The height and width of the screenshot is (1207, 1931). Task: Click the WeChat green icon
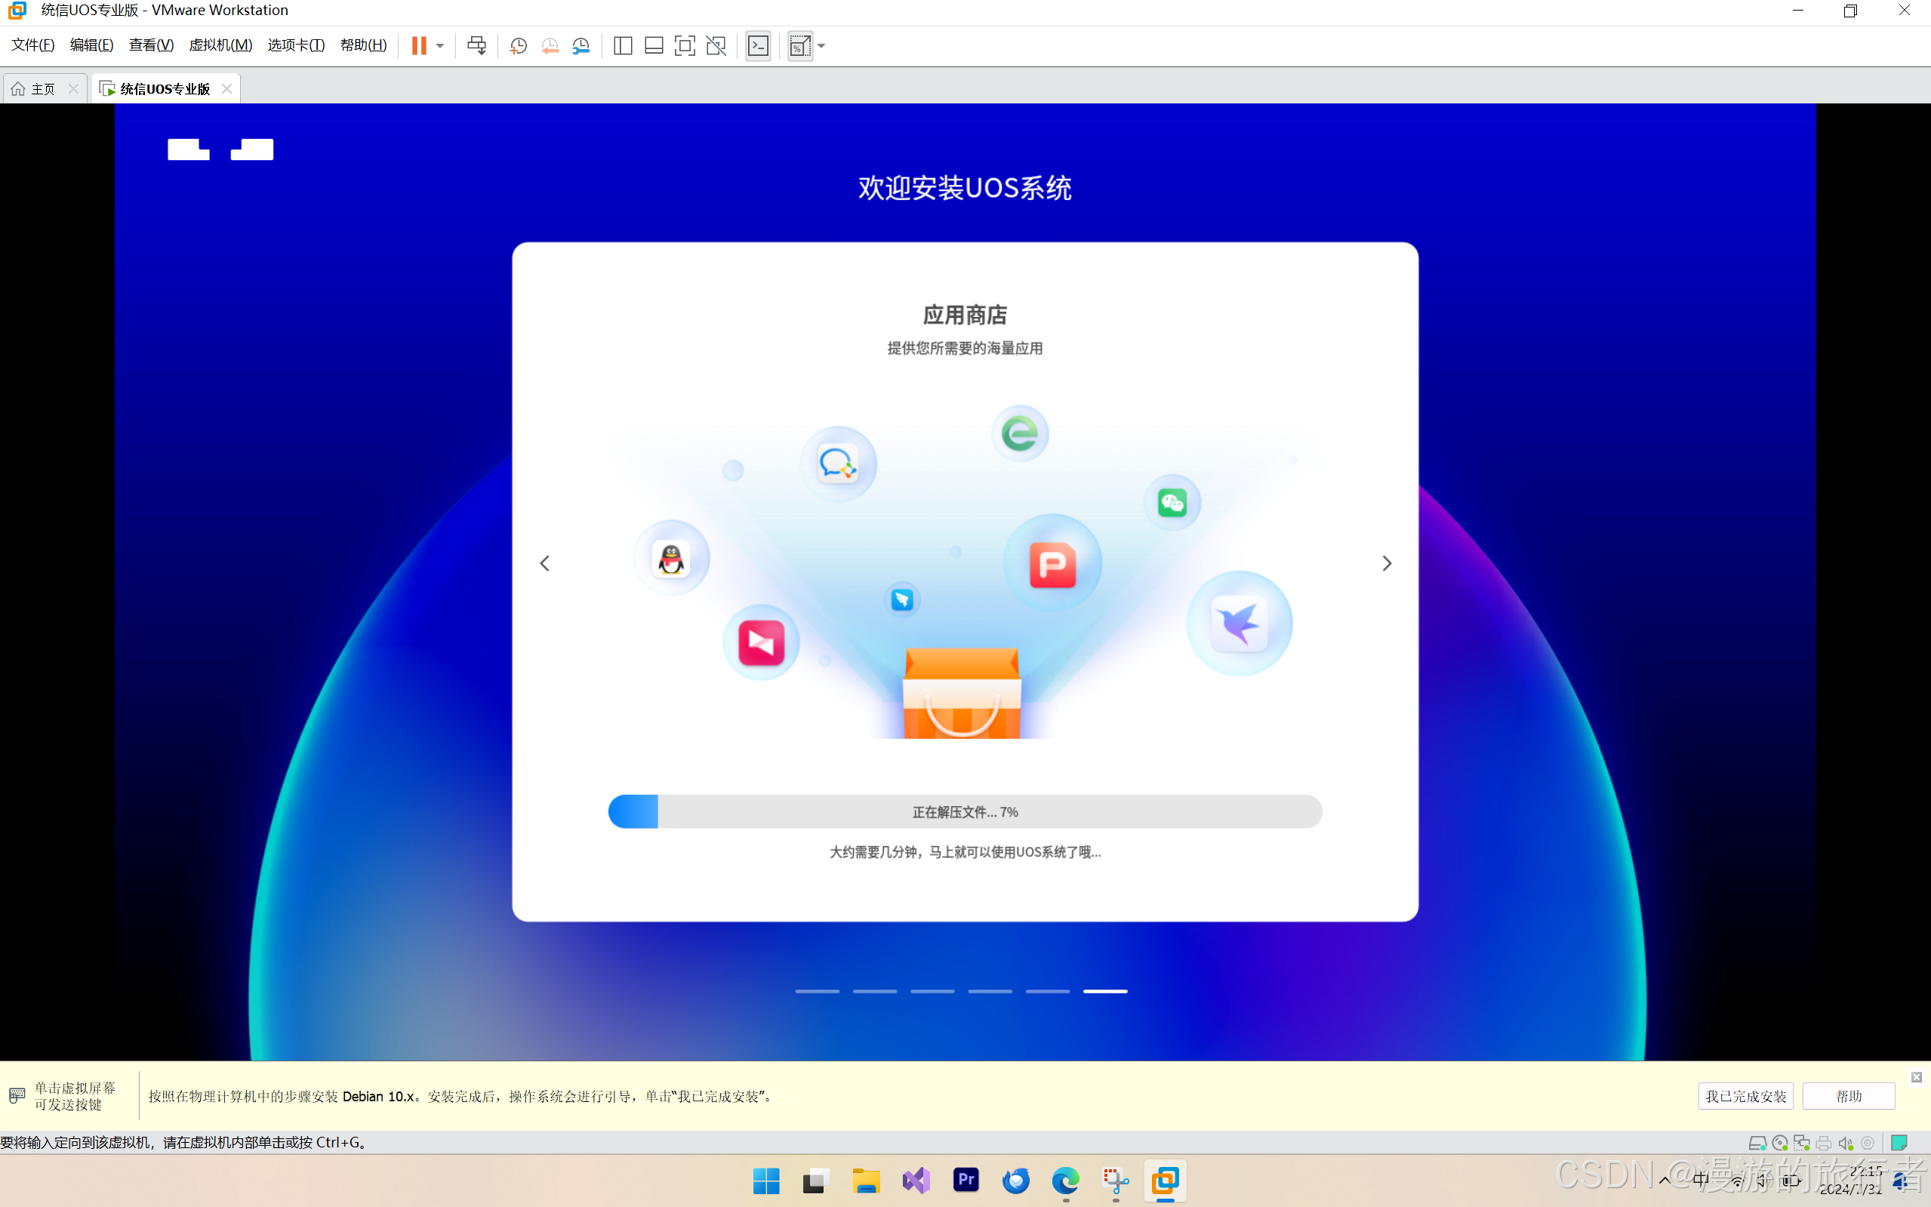pos(1172,503)
